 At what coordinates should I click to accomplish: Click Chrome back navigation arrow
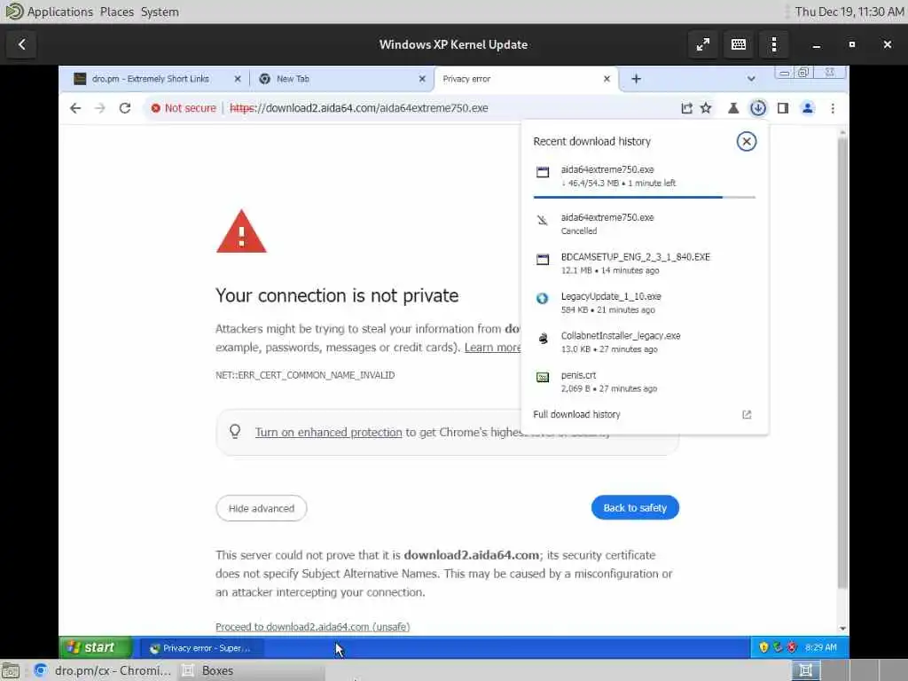(75, 108)
